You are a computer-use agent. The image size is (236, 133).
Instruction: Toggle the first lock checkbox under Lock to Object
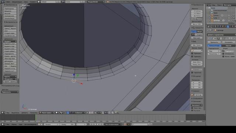tap(192, 53)
